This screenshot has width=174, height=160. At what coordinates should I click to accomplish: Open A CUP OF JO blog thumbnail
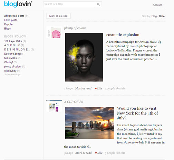tap(54, 106)
